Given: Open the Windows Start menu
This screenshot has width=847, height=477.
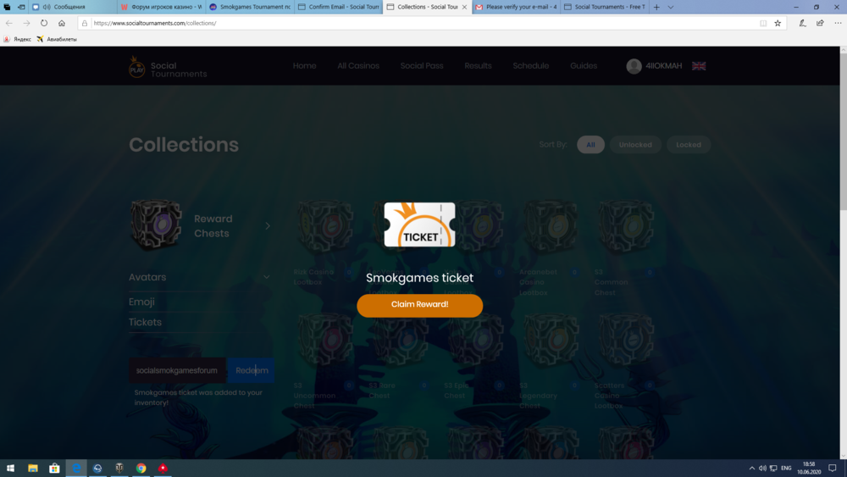Looking at the screenshot, I should [x=10, y=469].
